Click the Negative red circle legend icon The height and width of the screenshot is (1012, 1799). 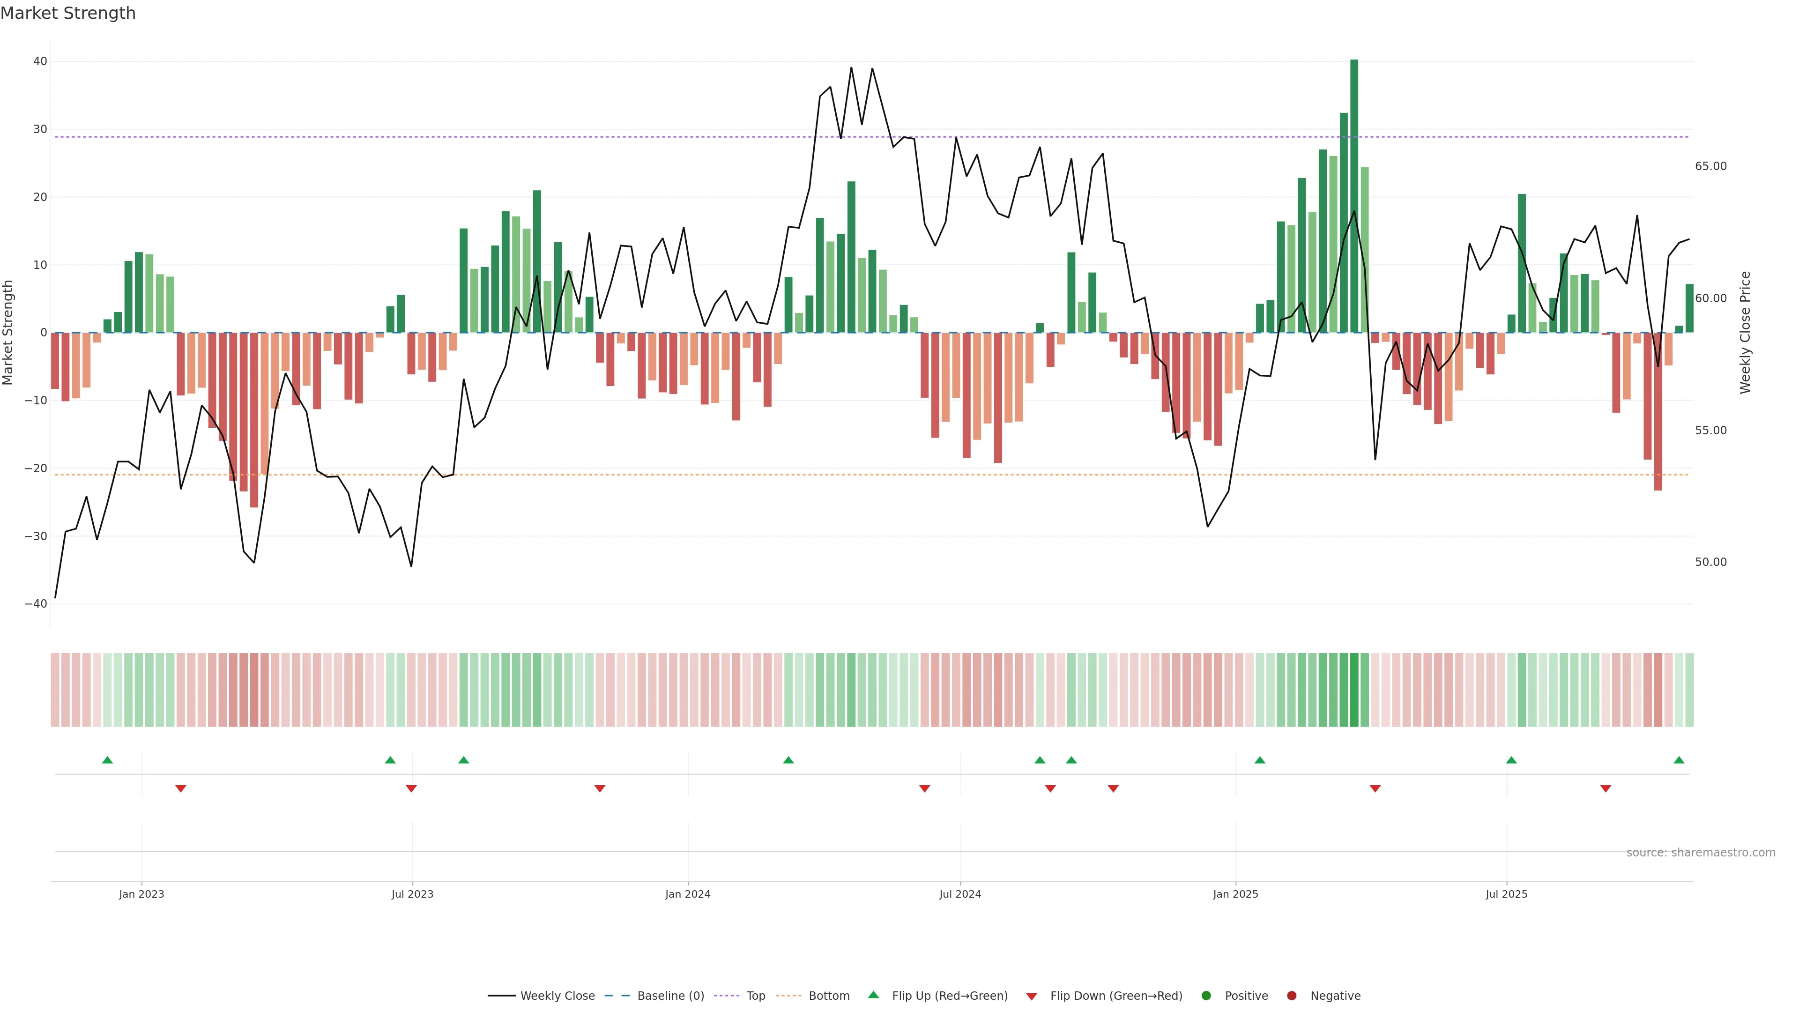coord(1291,995)
